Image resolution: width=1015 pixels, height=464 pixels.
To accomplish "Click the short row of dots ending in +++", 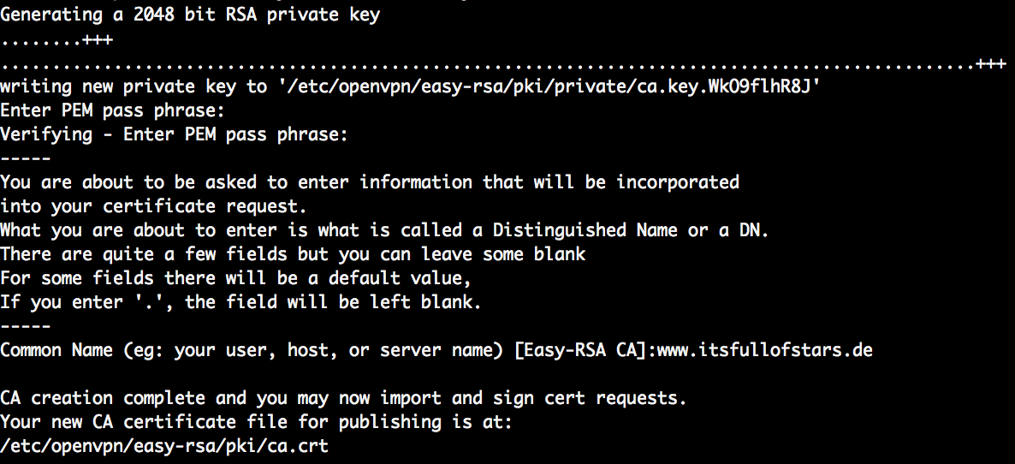I will pyautogui.click(x=56, y=41).
